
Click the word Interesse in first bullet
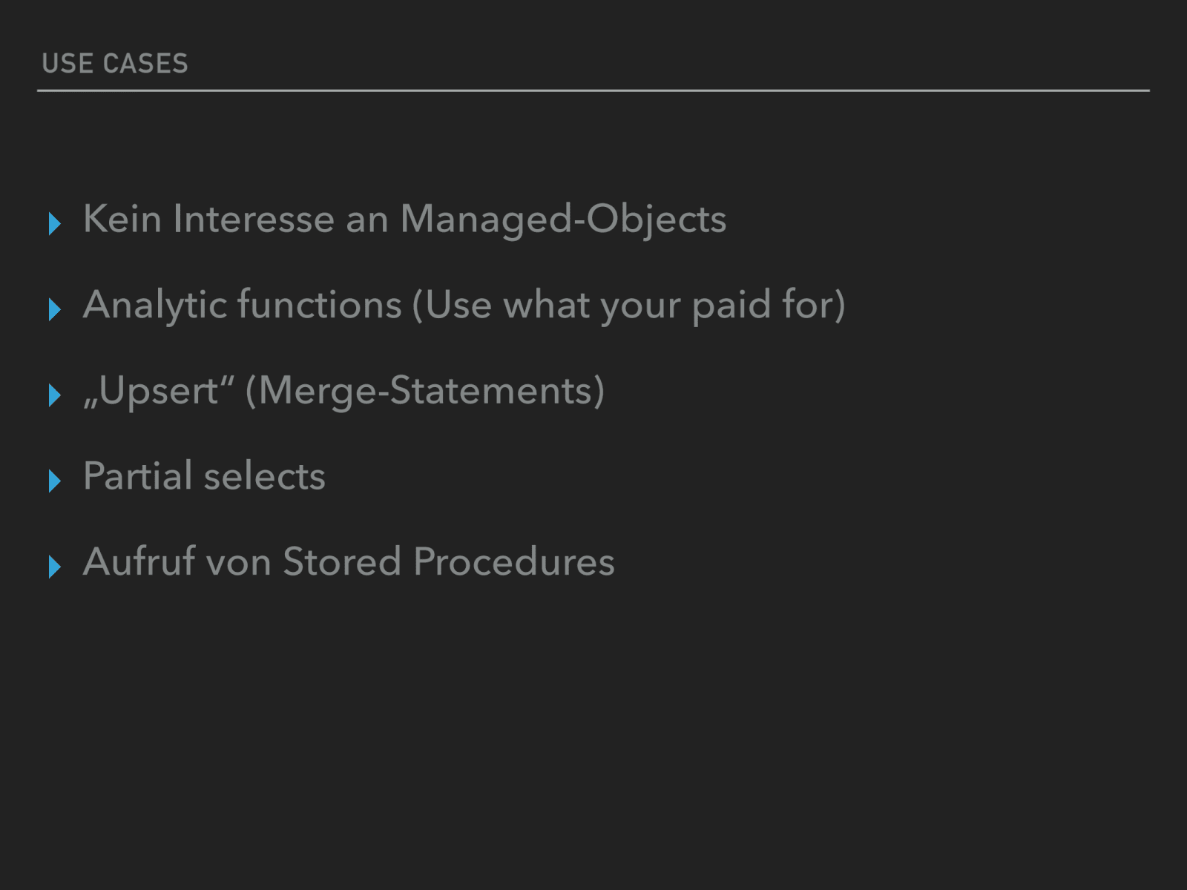click(254, 220)
